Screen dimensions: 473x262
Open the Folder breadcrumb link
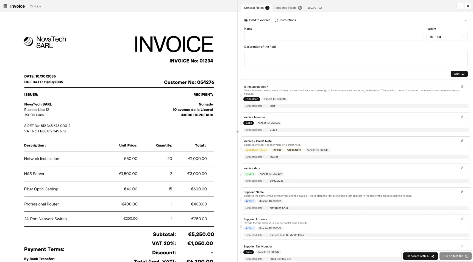pos(36,6)
